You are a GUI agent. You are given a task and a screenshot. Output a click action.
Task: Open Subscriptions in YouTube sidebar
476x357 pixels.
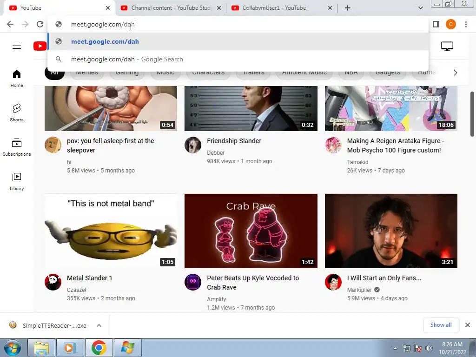pos(17,147)
